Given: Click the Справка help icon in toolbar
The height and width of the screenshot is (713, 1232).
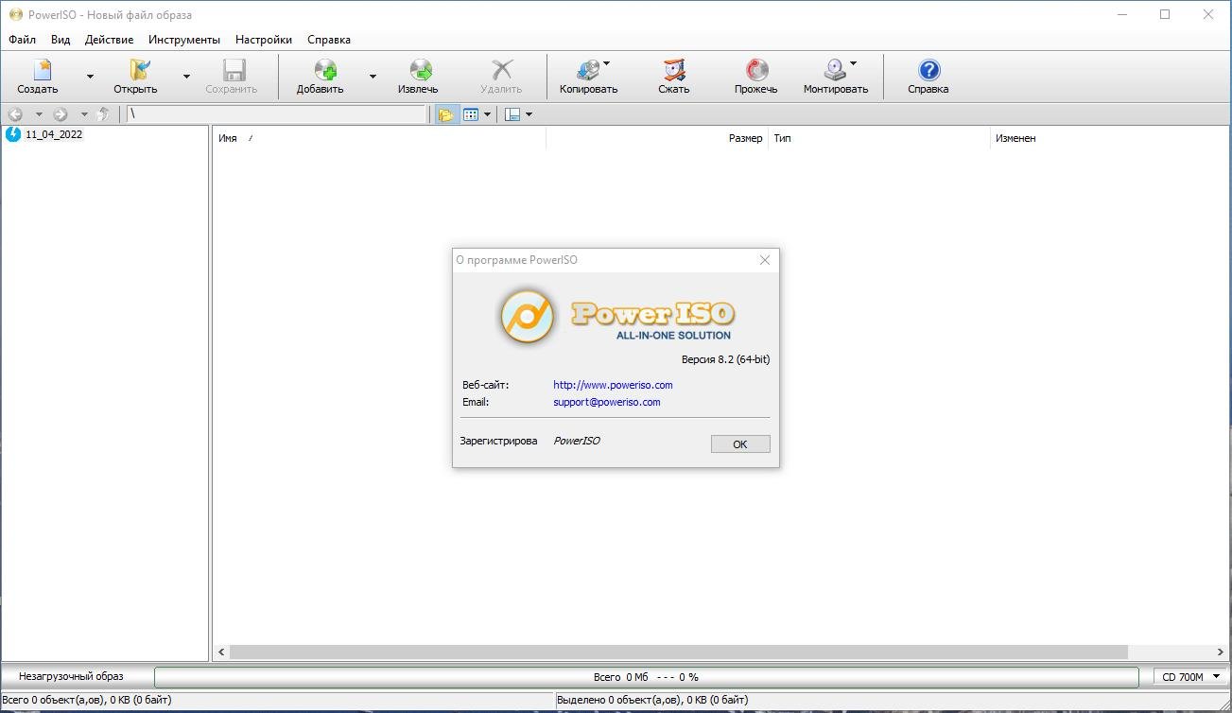Looking at the screenshot, I should [x=928, y=70].
